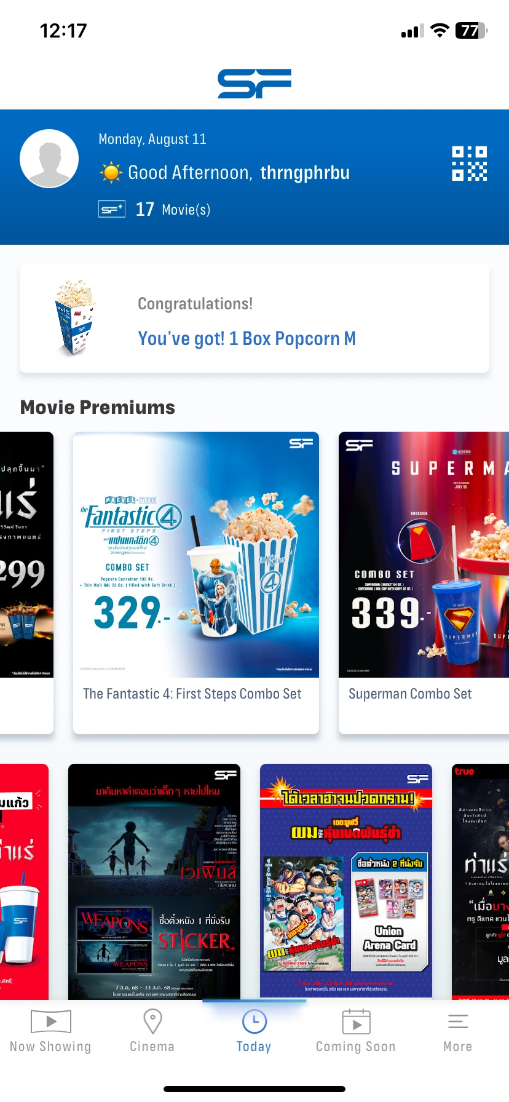Tap the Now Showing play icon
The width and height of the screenshot is (509, 1102).
coord(51,1021)
